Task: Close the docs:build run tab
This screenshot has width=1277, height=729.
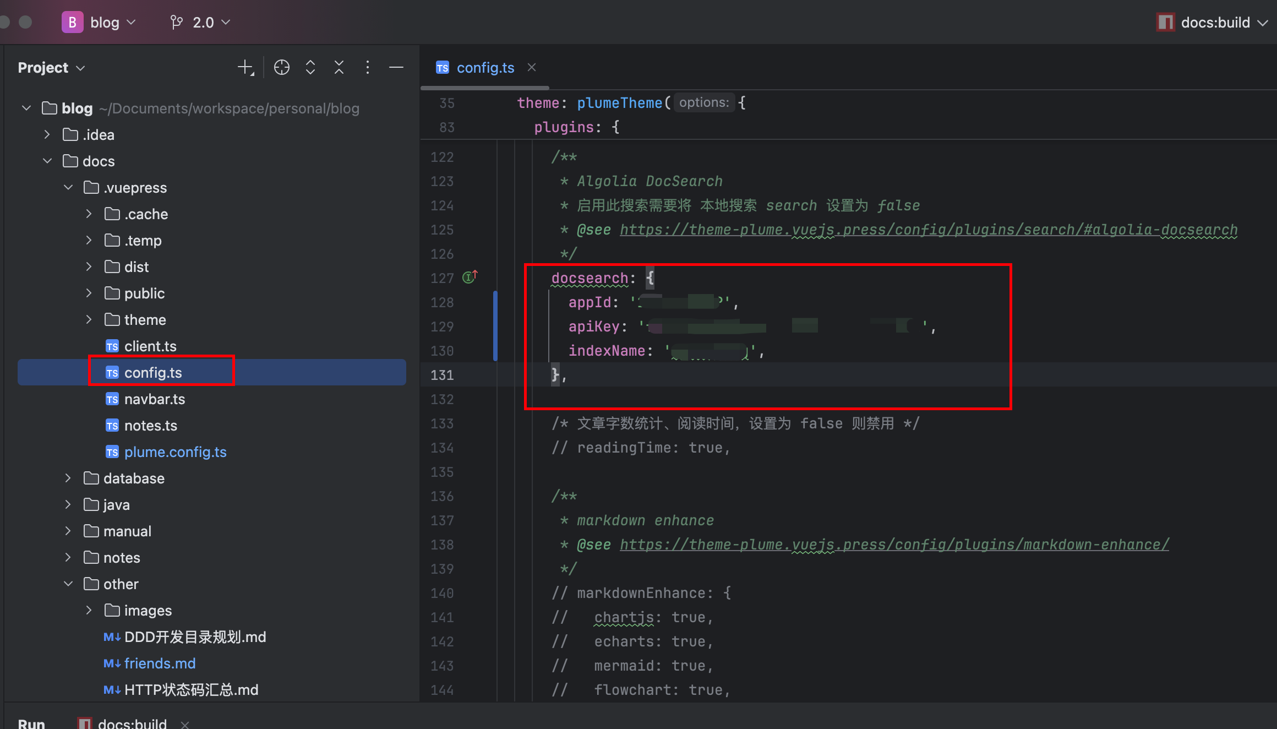Action: (x=185, y=724)
